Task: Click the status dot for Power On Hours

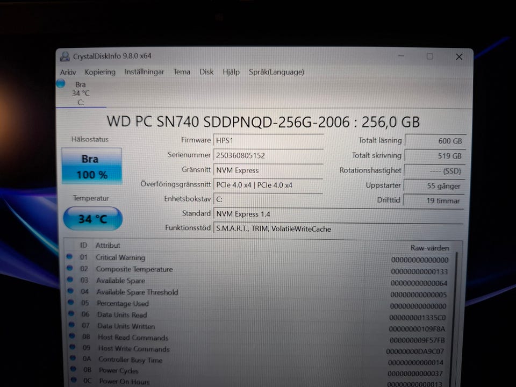Action: coord(74,380)
